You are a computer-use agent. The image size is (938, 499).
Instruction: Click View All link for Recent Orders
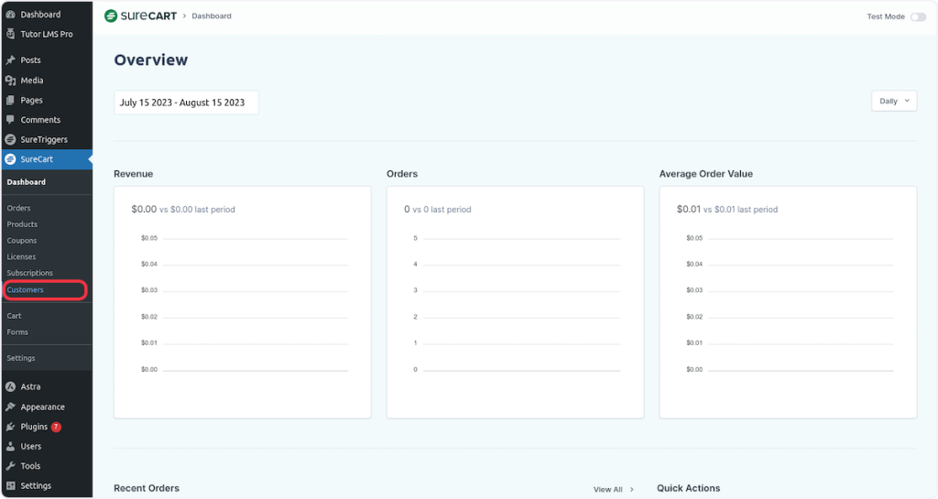[613, 490]
